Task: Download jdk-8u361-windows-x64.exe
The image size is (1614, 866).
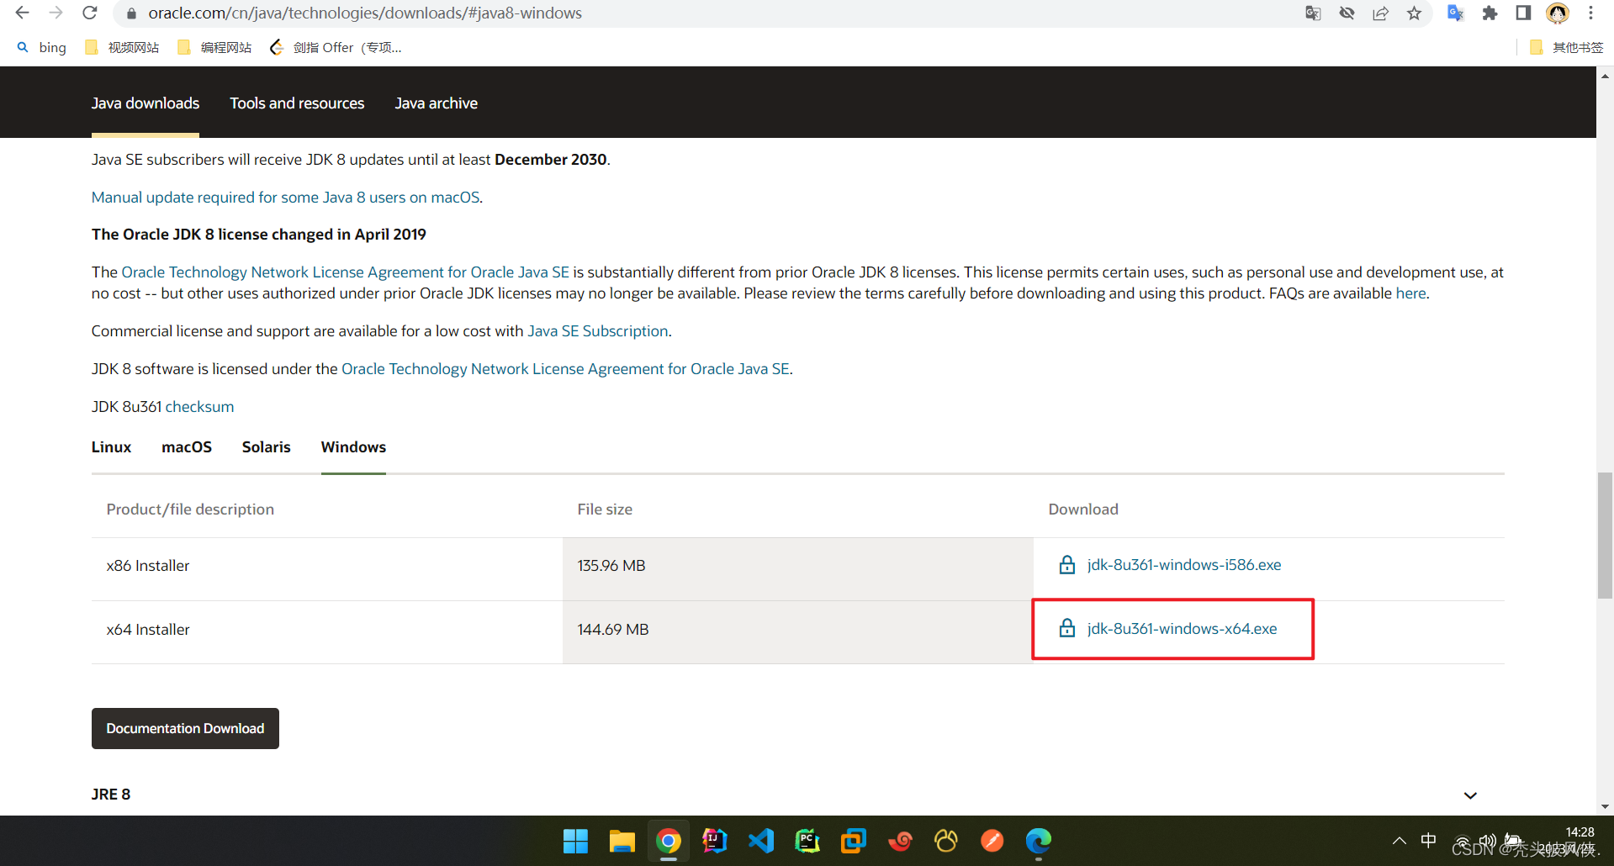Action: [x=1182, y=628]
